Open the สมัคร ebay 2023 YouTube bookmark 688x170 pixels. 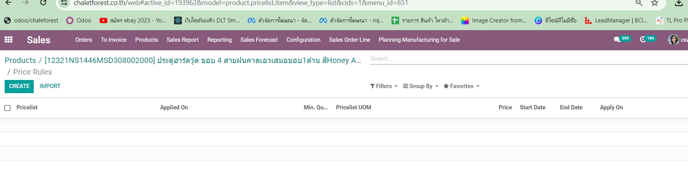(x=133, y=20)
